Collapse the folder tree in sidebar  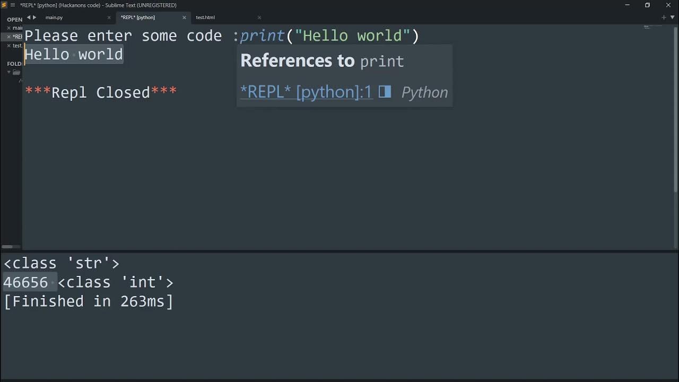(x=9, y=72)
